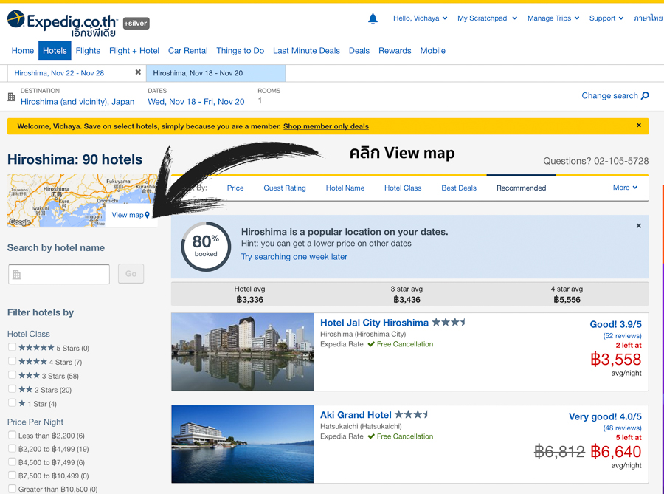Open the Deals nav item
Image resolution: width=664 pixels, height=494 pixels.
pos(359,50)
